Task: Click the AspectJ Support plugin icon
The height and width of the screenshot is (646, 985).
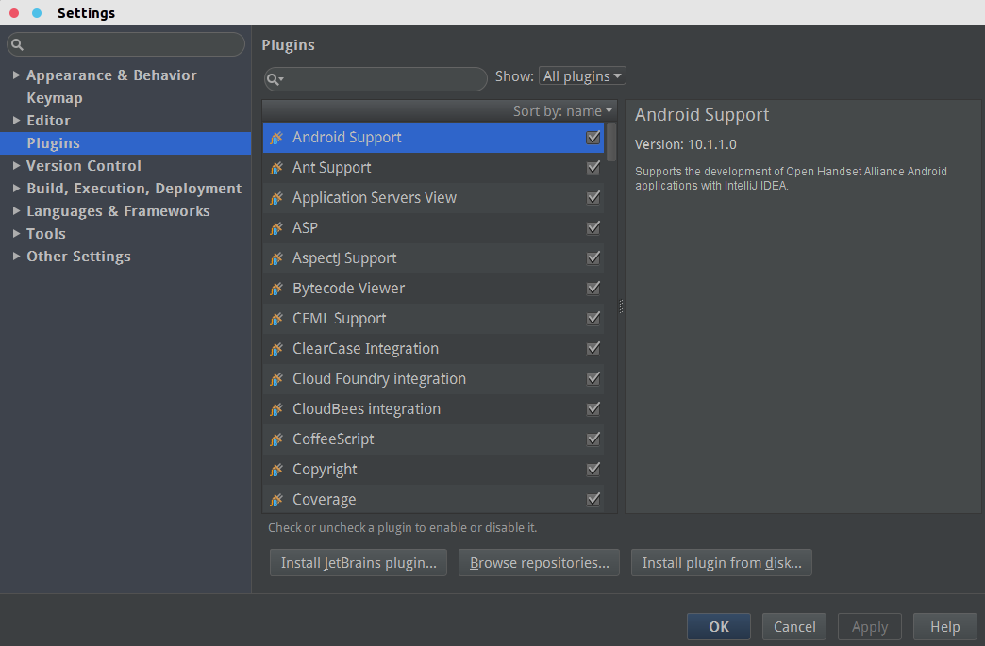Action: coord(276,258)
